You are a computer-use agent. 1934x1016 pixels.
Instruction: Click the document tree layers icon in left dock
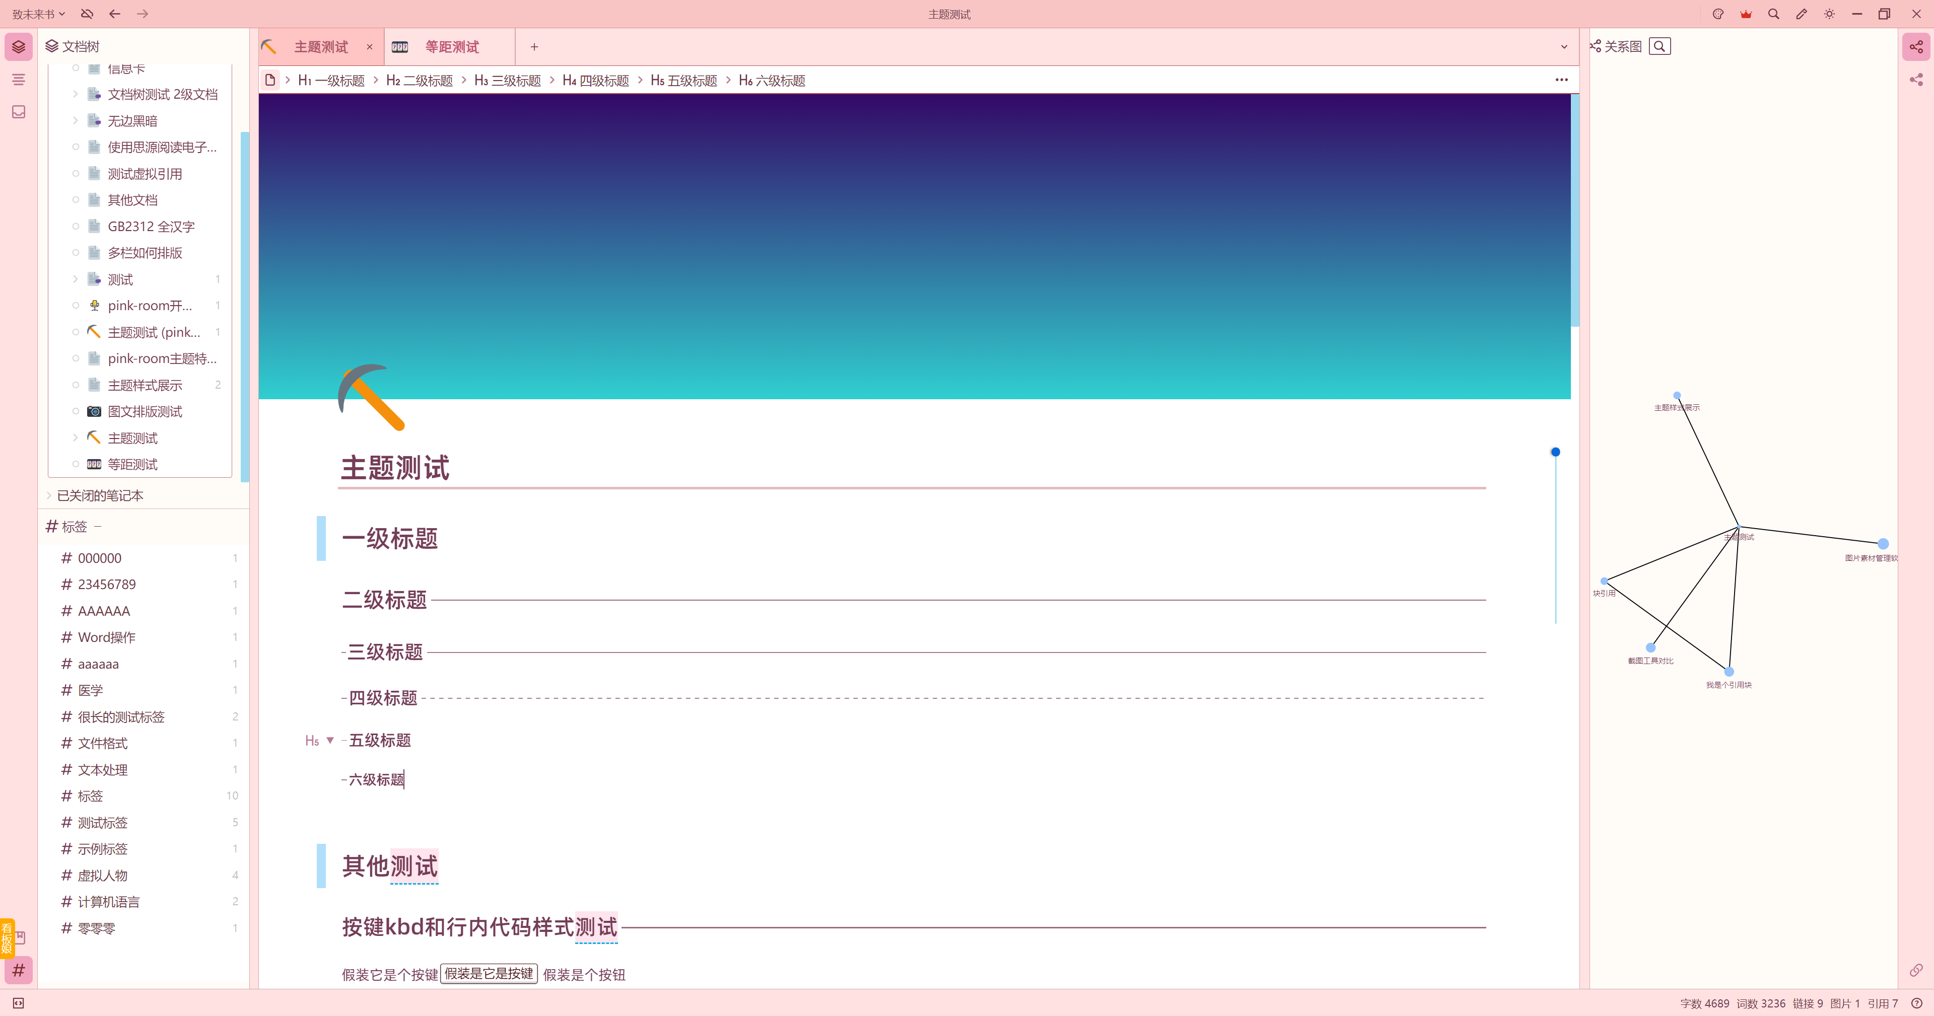click(x=19, y=46)
